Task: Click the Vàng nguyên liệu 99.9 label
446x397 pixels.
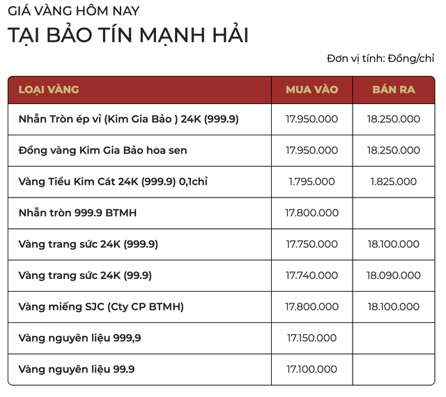Action: tap(77, 368)
